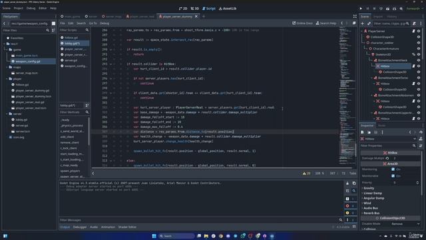Toggle Monitoring checkbox in Inspector
Viewport: 426px width, 240px height.
click(393, 169)
